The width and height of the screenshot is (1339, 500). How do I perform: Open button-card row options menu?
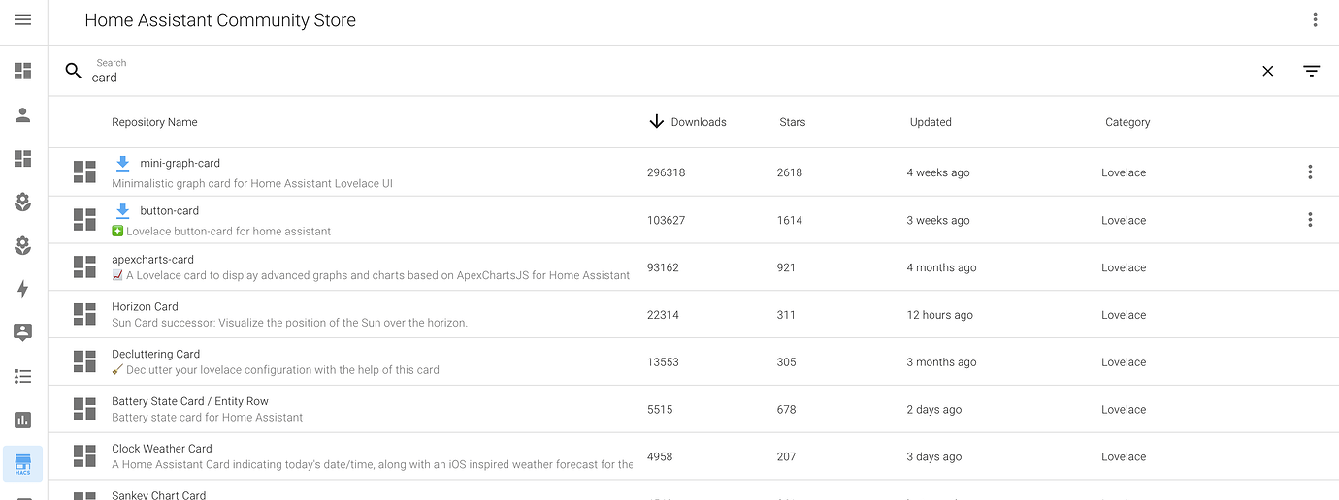(1310, 220)
